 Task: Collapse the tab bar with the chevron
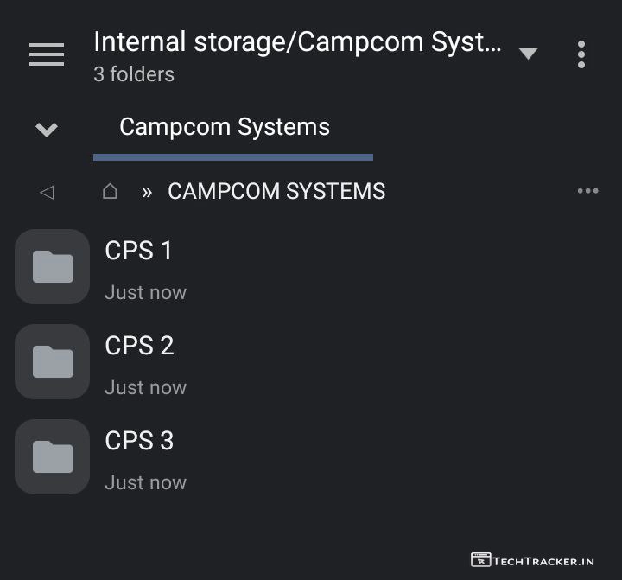point(47,130)
